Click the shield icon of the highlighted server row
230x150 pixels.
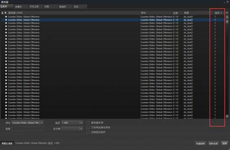[6, 20]
